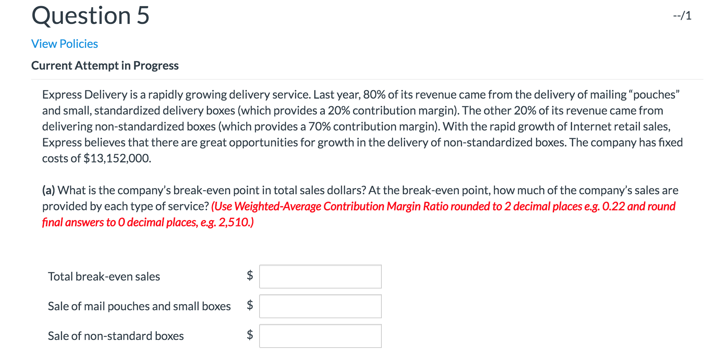The image size is (707, 361).
Task: Click the dollar sign next to mail pouches field
Action: click(x=249, y=306)
